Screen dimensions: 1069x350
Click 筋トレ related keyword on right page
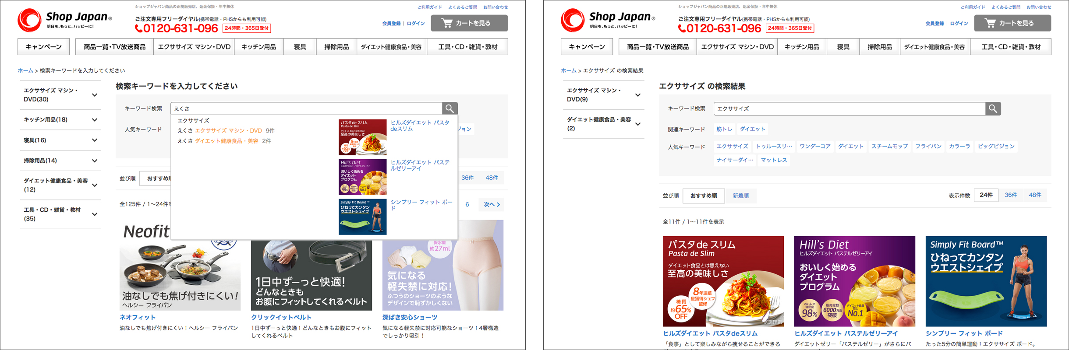(724, 129)
